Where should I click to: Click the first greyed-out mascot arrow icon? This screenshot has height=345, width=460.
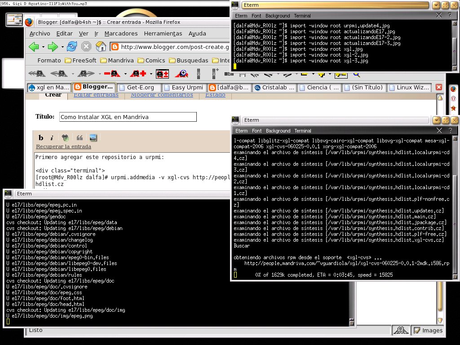(x=37, y=73)
